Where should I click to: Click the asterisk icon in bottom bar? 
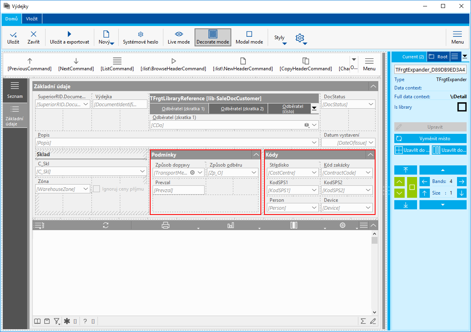(67, 321)
